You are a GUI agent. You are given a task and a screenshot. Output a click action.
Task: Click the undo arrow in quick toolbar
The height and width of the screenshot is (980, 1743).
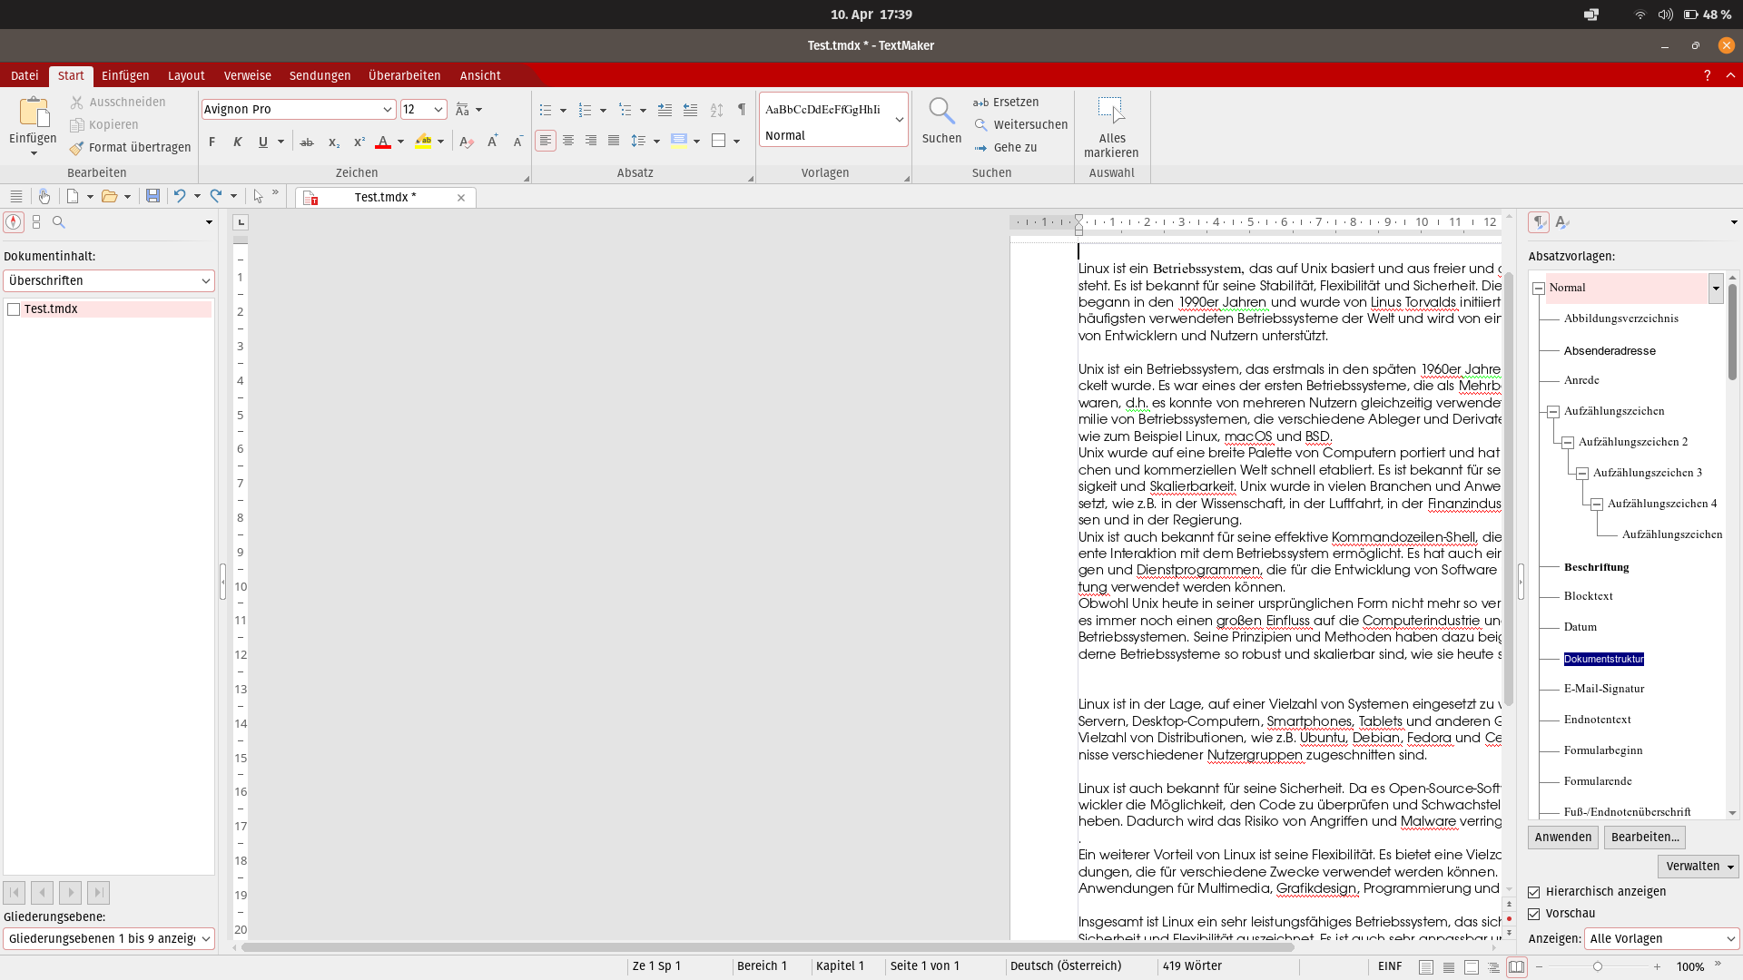[180, 196]
